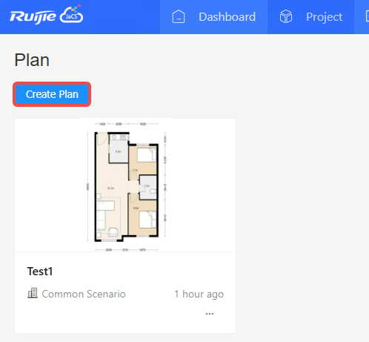Click the Common Scenario label

coord(84,294)
